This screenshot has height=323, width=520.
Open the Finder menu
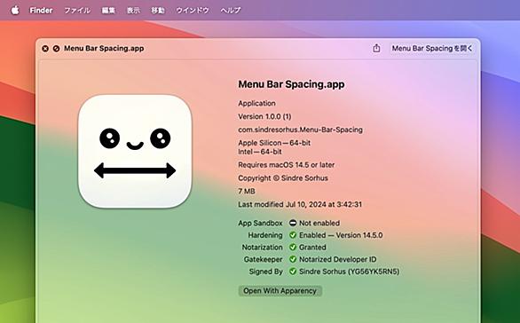tap(41, 11)
